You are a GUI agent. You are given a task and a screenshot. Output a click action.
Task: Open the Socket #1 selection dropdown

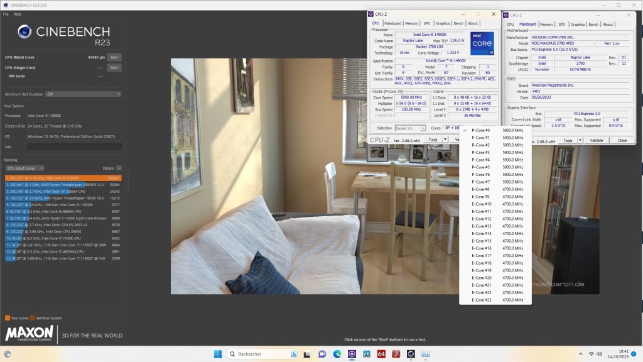pyautogui.click(x=410, y=128)
